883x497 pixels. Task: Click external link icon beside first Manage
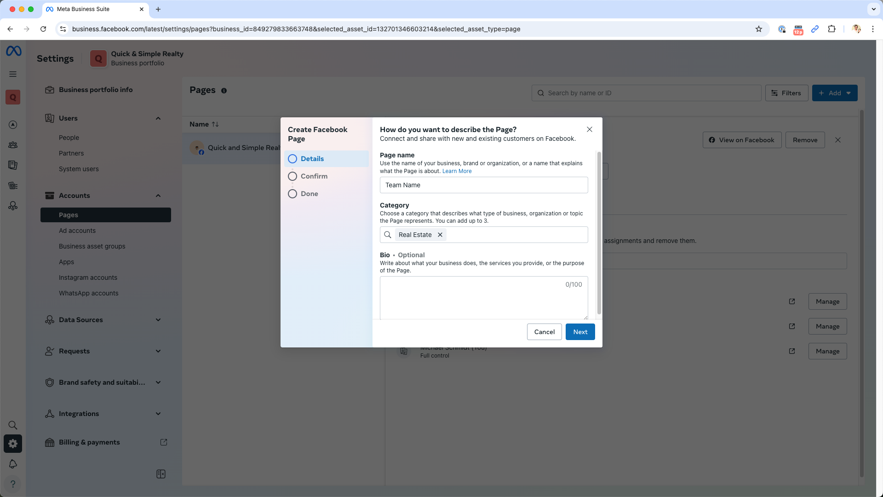tap(792, 301)
